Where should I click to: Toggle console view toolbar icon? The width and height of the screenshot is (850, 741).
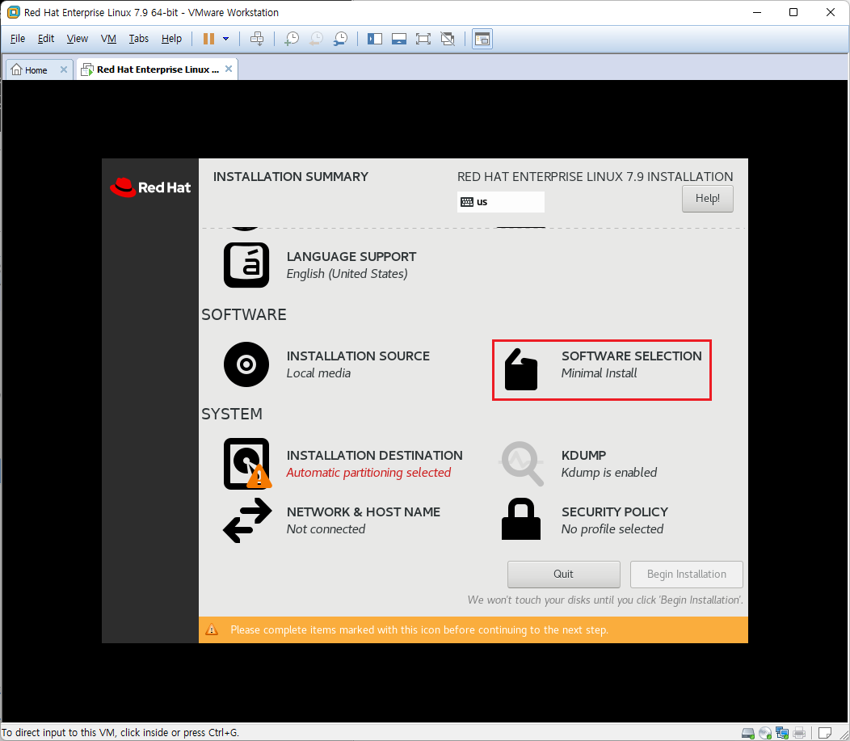[482, 39]
